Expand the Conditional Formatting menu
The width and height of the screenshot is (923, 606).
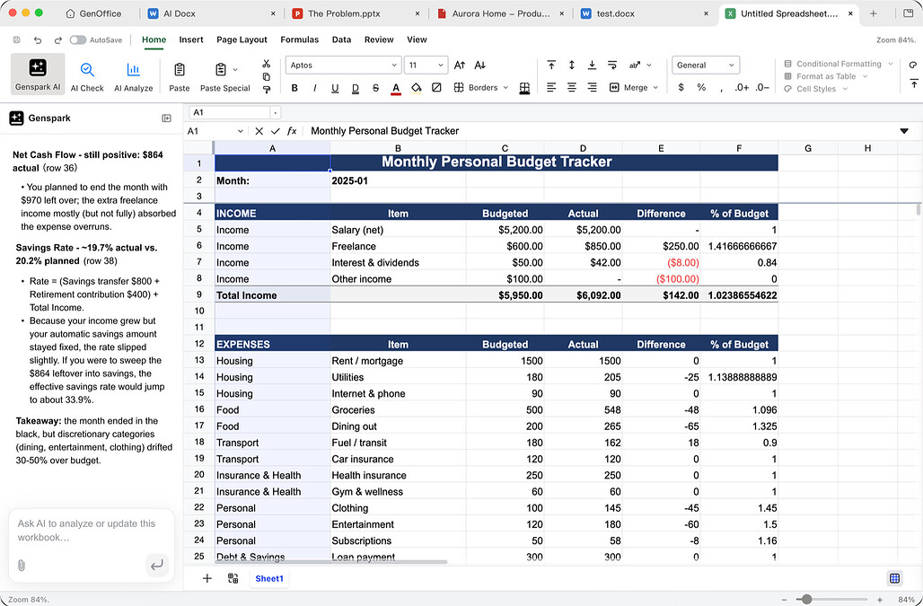click(x=839, y=64)
